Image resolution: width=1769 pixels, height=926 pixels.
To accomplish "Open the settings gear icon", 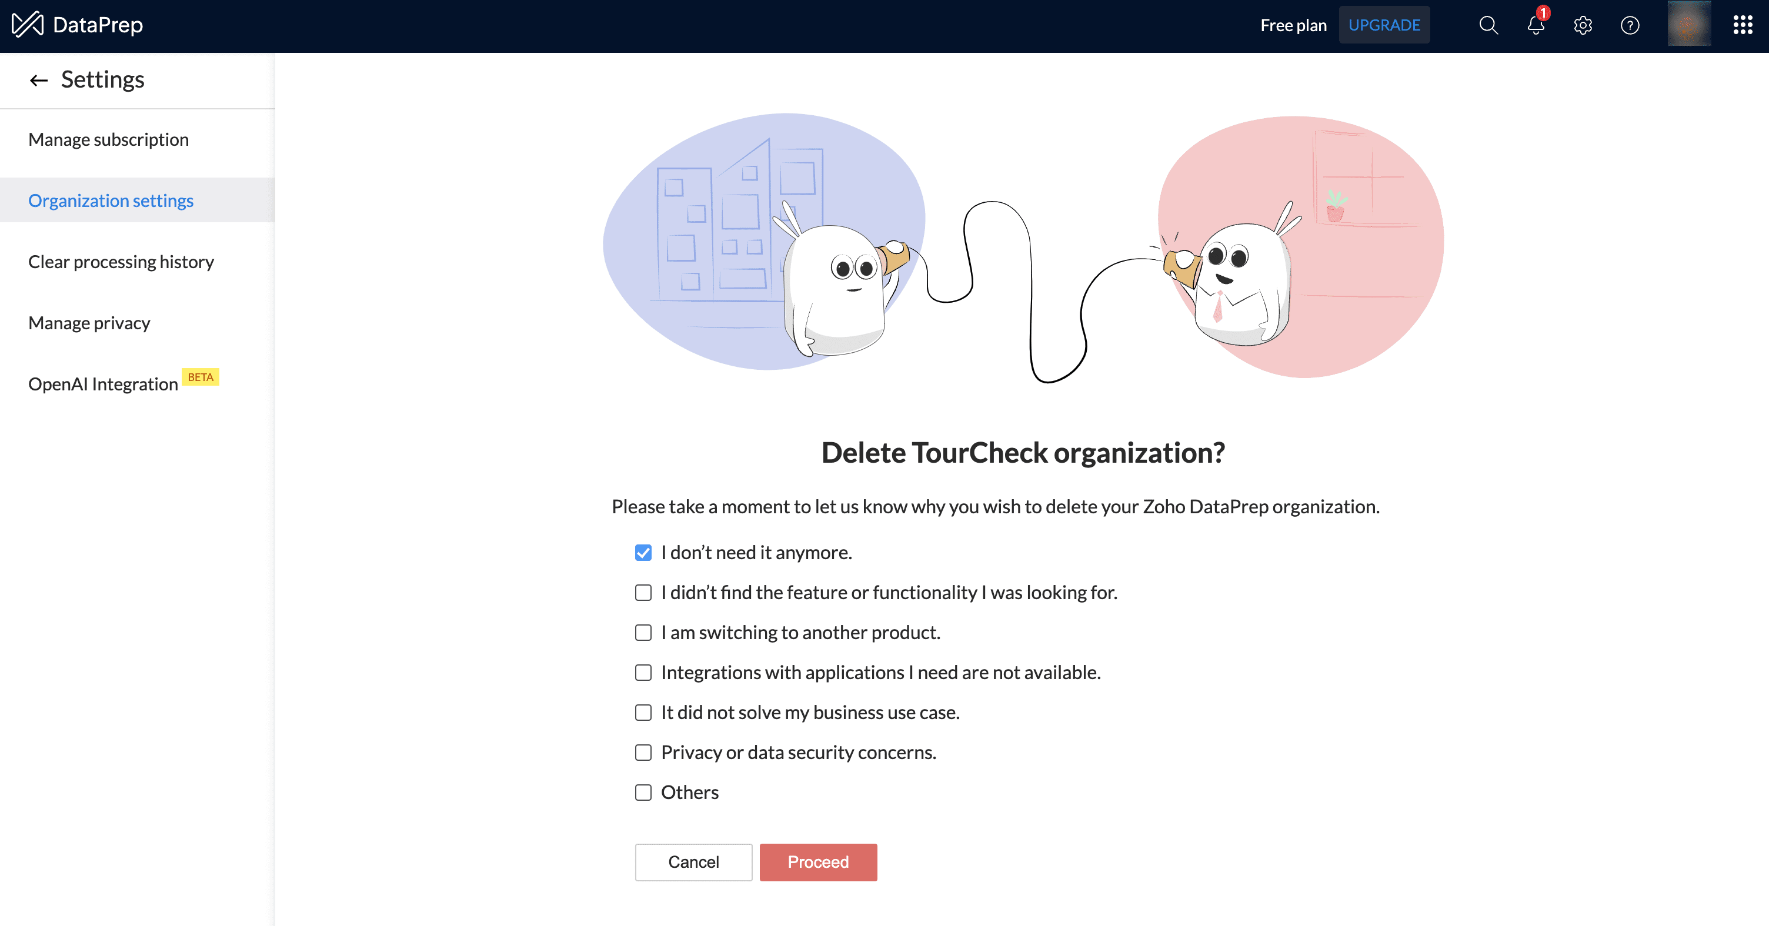I will (1583, 25).
